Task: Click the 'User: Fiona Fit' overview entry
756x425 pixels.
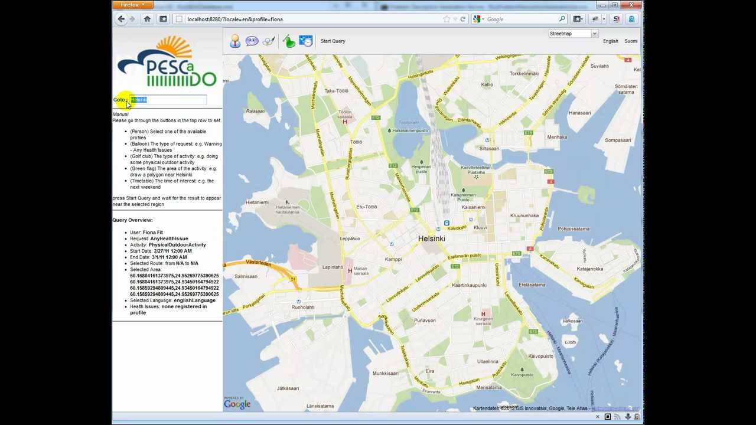Action: 146,233
